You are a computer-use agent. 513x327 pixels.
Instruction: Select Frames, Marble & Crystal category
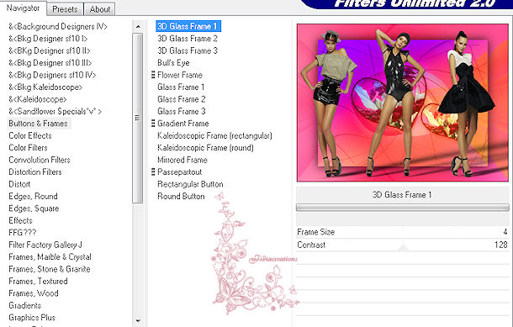[50, 256]
